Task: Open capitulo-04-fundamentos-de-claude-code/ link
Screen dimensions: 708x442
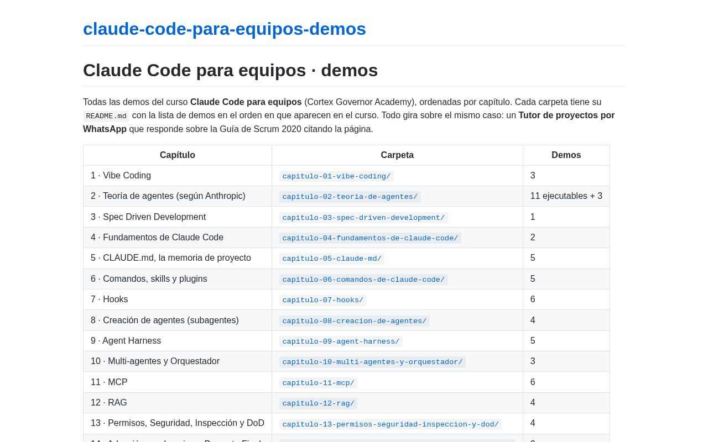Action: click(x=370, y=238)
